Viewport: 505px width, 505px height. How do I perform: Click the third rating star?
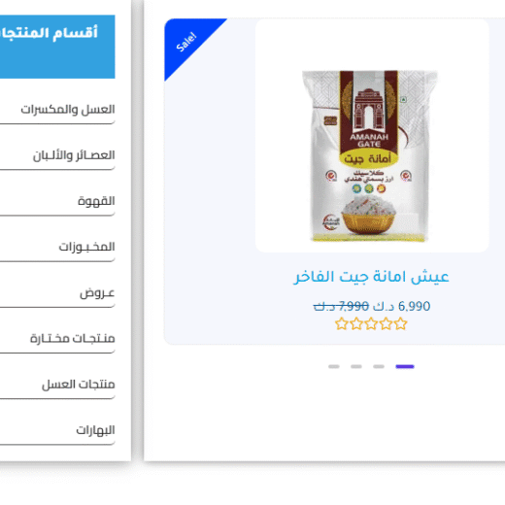371,323
